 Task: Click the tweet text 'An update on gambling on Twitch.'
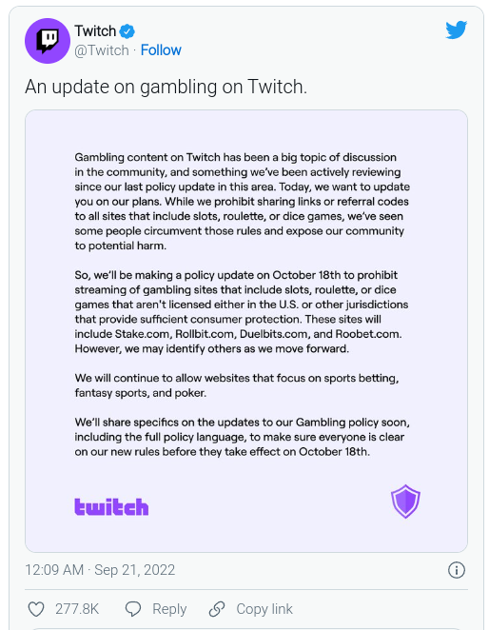[166, 87]
